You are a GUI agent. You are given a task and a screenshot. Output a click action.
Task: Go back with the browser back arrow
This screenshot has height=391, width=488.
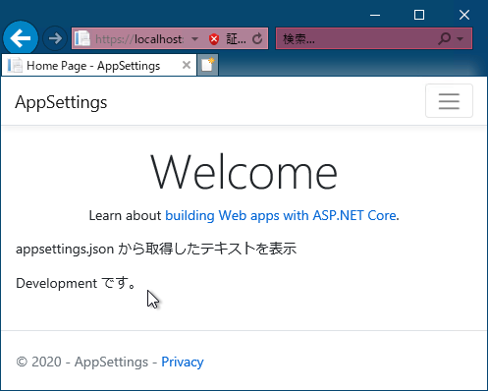(x=21, y=38)
